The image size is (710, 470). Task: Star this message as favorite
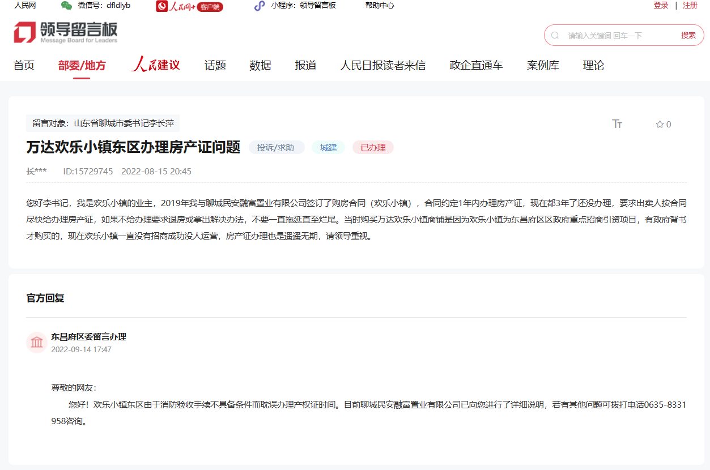click(x=660, y=125)
